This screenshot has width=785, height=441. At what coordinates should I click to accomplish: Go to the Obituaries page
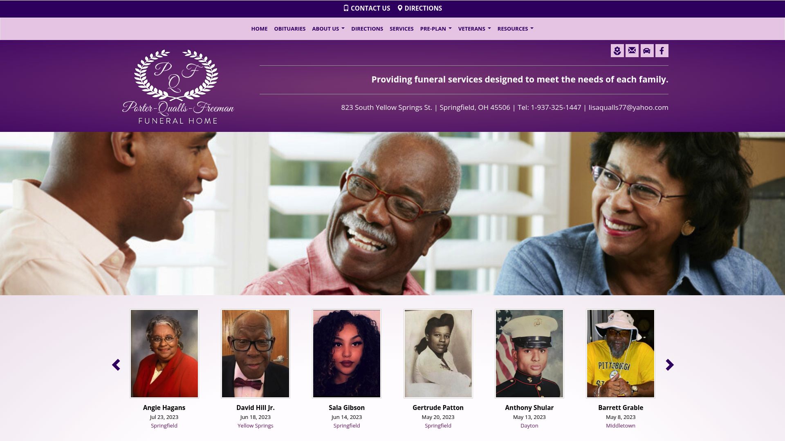point(289,29)
